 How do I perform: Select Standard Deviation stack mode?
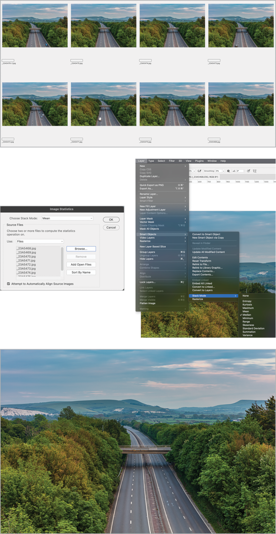pos(253,328)
